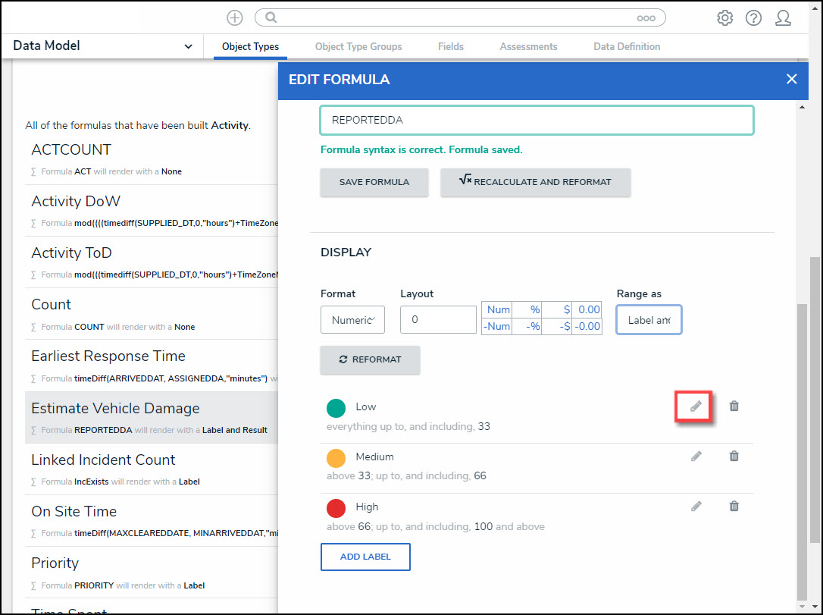The width and height of the screenshot is (823, 615).
Task: Open the user profile icon
Action: tap(783, 18)
